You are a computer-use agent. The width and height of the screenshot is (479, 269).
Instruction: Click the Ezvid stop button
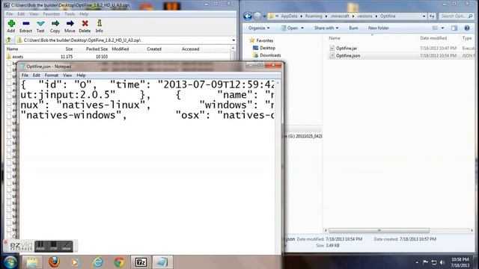[x=53, y=246]
